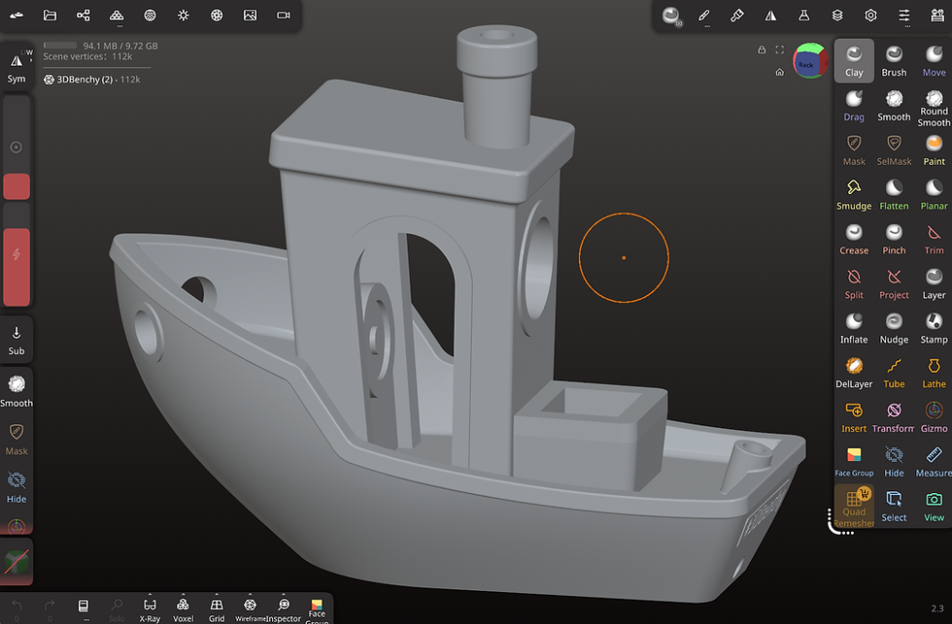952x624 pixels.
Task: Open the Lighting sun menu
Action: (184, 16)
